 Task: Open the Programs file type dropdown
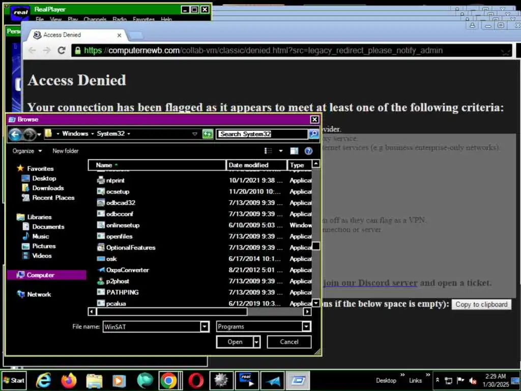(307, 327)
